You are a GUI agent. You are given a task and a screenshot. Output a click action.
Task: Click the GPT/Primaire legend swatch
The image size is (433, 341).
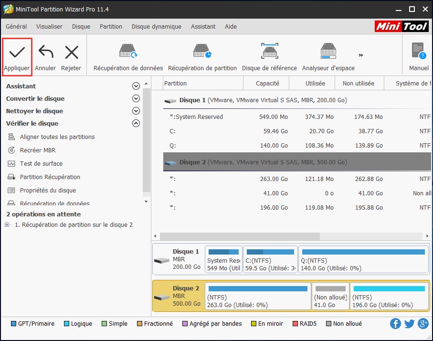pos(13,324)
